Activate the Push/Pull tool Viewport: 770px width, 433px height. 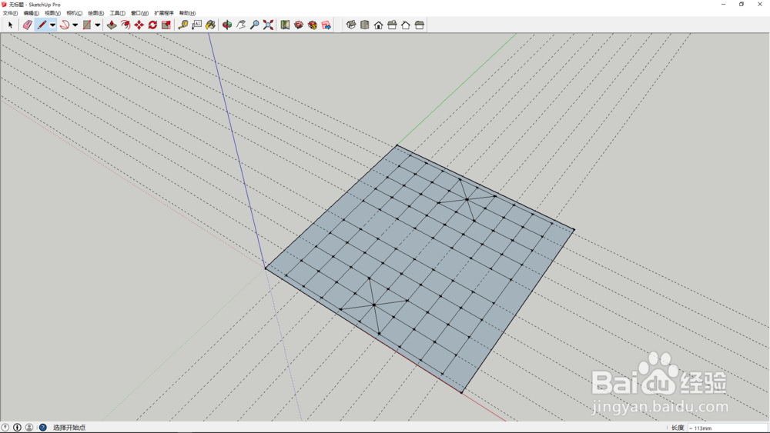112,25
